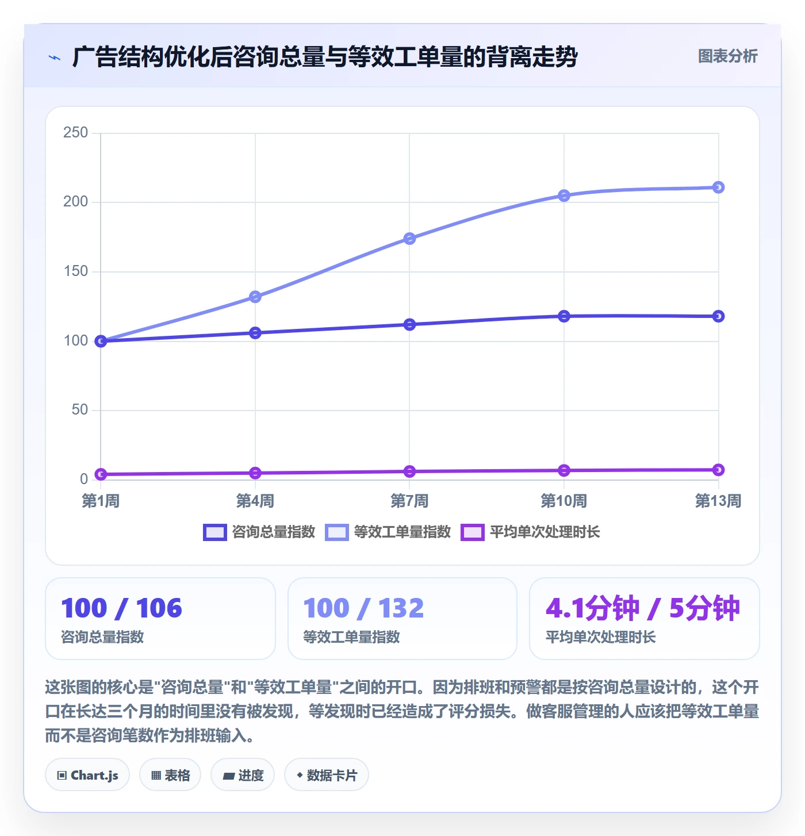Click the 咨询总量指数 data point at 第4周

(x=255, y=333)
